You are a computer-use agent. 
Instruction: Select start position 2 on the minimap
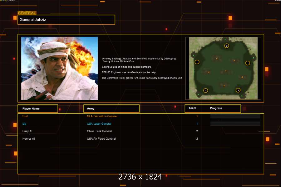[x=227, y=46]
